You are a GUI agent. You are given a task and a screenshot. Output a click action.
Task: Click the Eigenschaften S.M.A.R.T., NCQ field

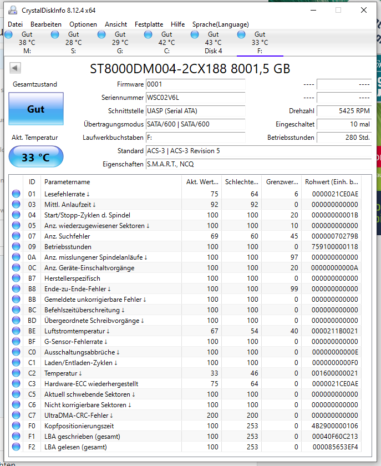(x=259, y=164)
